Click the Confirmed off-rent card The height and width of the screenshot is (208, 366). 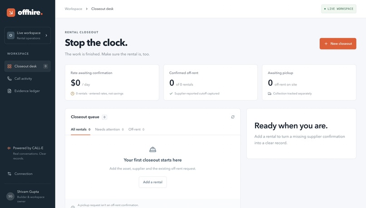pyautogui.click(x=211, y=82)
